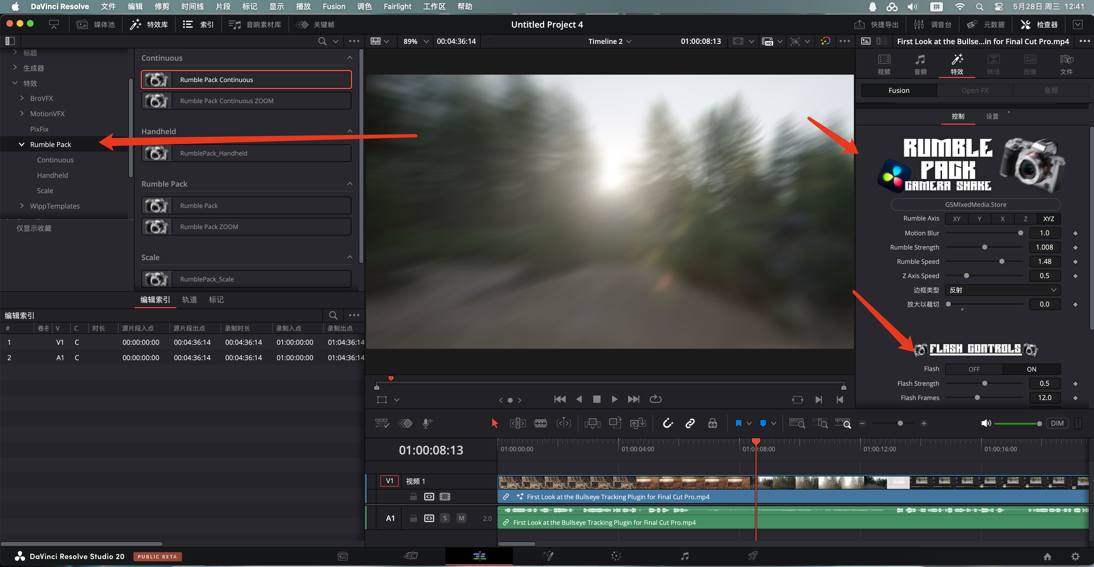Toggle linked selection chain icon
Viewport: 1094px width, 567px height.
tap(690, 423)
